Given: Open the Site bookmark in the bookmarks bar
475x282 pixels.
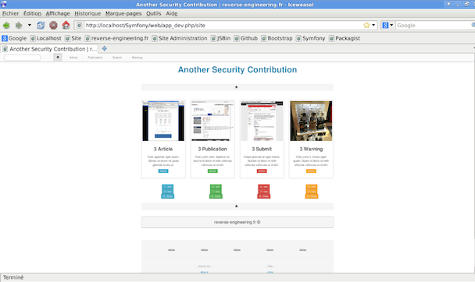Looking at the screenshot, I should (x=73, y=38).
